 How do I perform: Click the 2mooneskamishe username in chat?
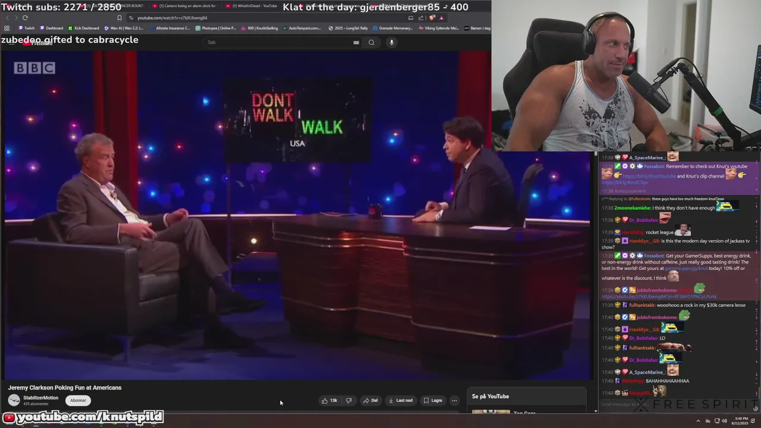coord(633,208)
